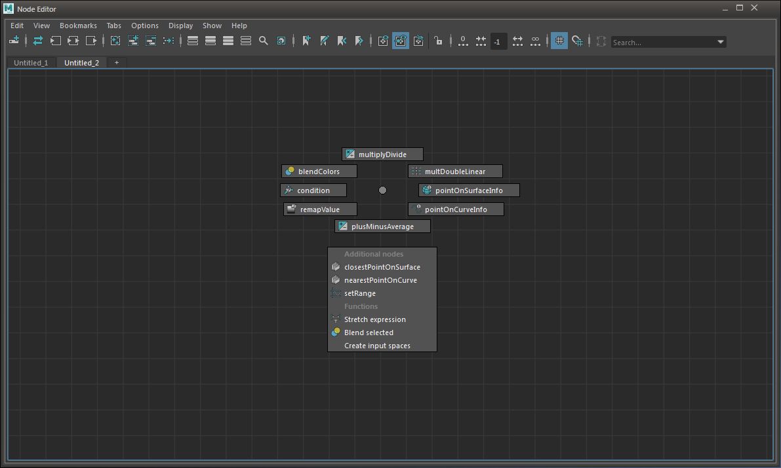Toggle the snap to grid button
This screenshot has height=468, width=781.
coord(577,41)
